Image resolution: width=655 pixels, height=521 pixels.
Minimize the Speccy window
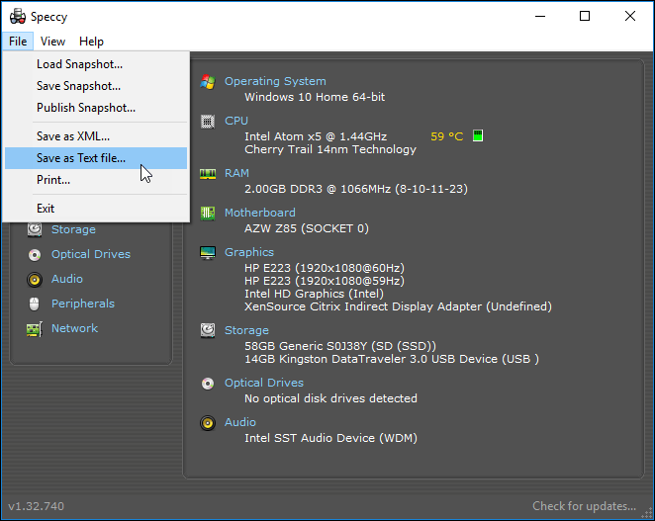pos(540,16)
